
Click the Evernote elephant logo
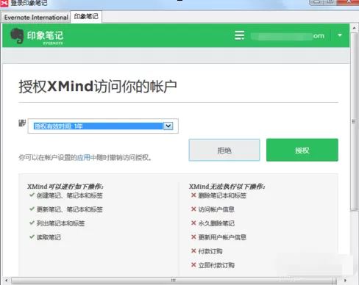17,36
